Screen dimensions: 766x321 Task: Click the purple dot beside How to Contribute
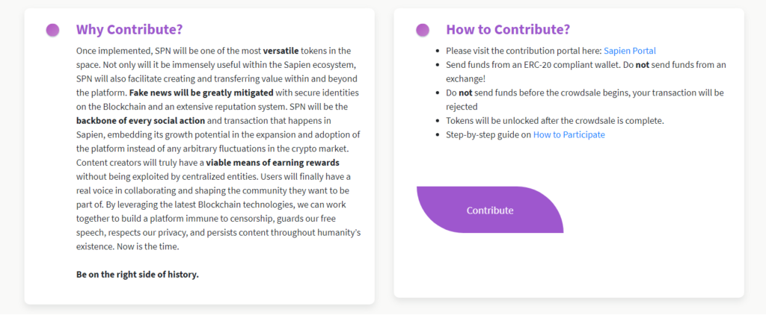point(423,30)
